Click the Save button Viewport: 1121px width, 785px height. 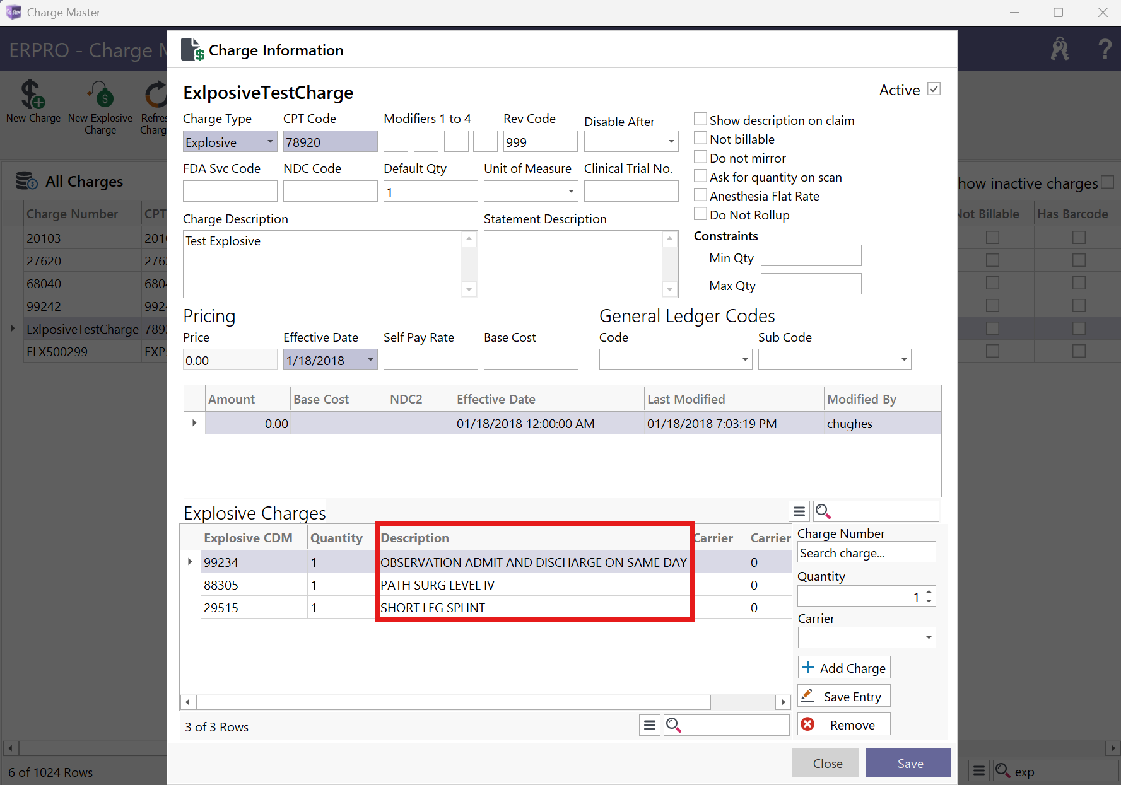click(908, 763)
